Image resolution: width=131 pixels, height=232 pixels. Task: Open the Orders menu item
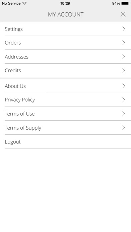tap(65, 43)
